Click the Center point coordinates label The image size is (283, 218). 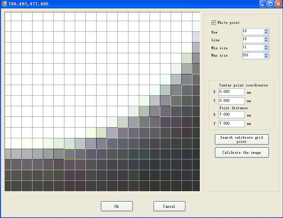[x=243, y=85]
